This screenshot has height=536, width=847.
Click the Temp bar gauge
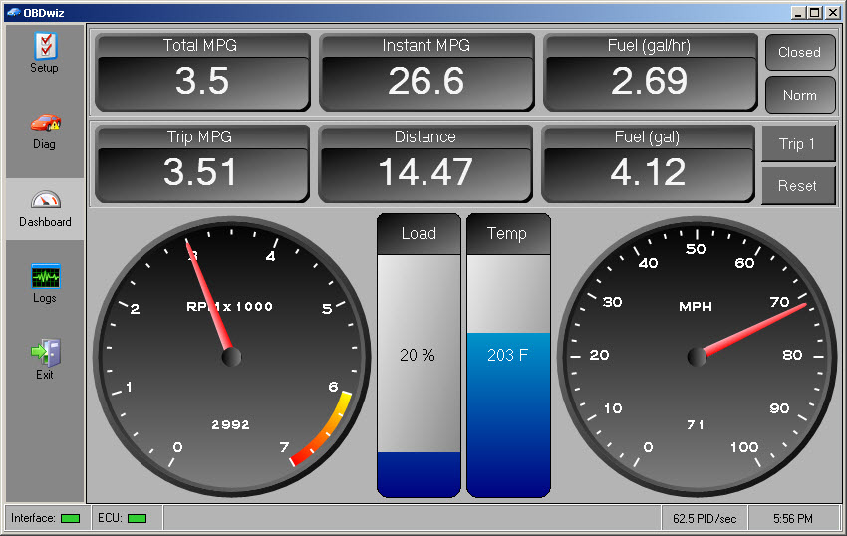pos(508,356)
